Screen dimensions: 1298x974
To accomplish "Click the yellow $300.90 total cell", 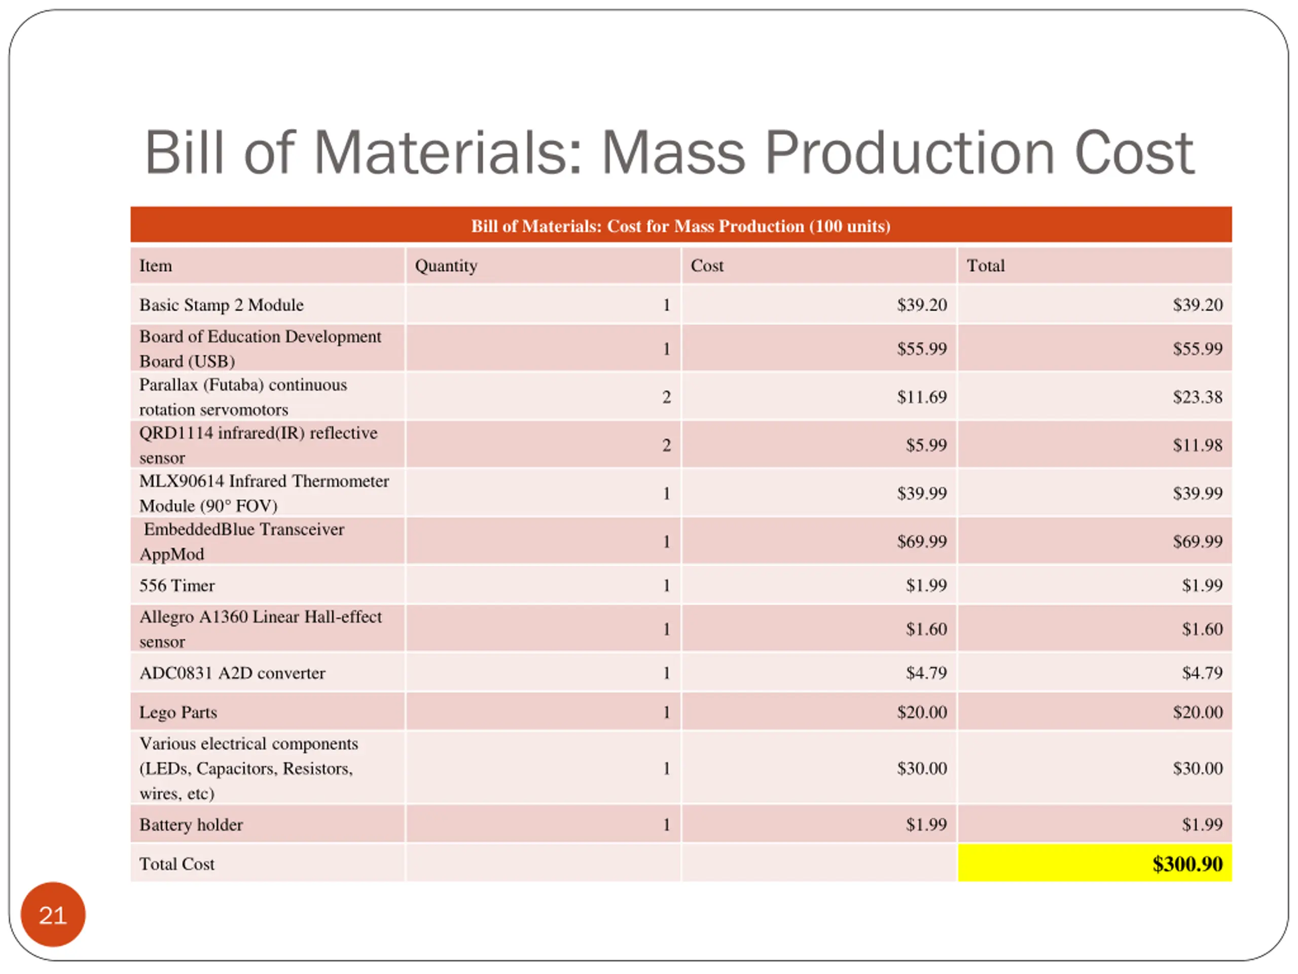I will tap(1095, 863).
